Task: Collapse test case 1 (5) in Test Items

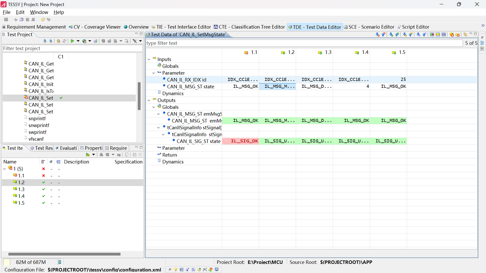Action: tap(5, 169)
